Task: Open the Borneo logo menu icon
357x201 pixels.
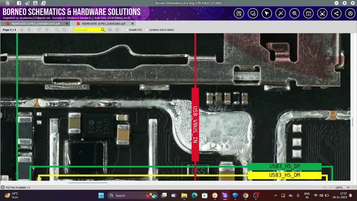Action: pos(8,3)
